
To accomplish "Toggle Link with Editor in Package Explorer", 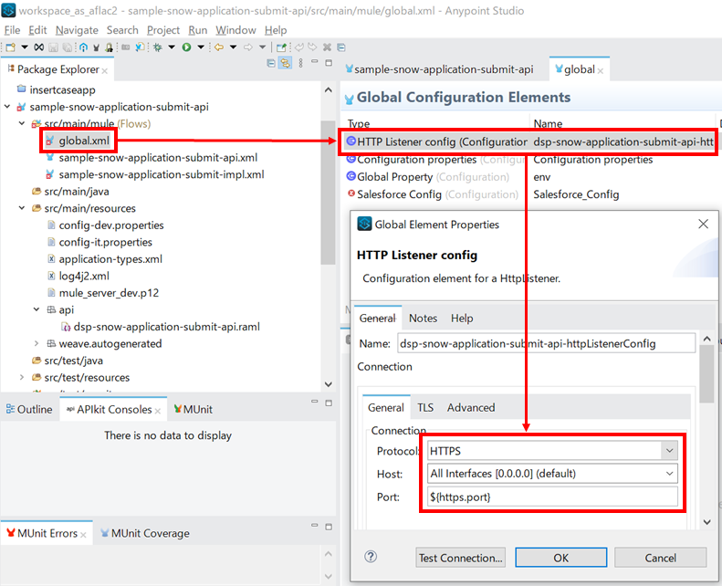I will [x=285, y=63].
